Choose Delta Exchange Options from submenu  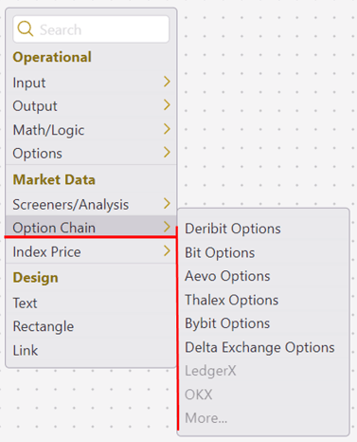click(263, 347)
